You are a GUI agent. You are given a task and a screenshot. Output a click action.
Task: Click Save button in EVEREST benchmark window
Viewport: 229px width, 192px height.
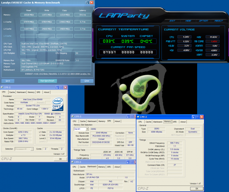8,81
